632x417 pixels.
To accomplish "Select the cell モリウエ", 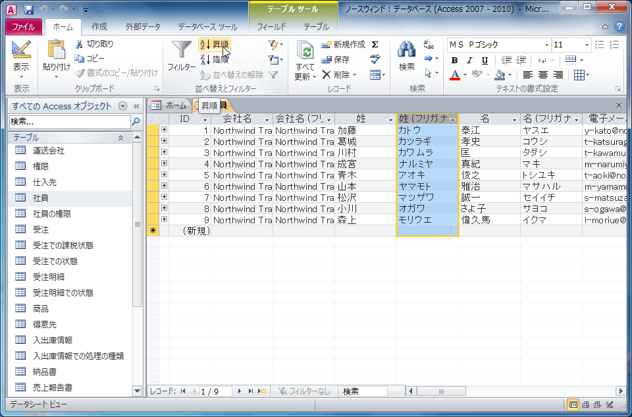I will (428, 220).
